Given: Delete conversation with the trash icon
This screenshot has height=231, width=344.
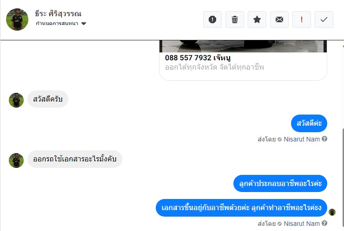Looking at the screenshot, I should (235, 19).
